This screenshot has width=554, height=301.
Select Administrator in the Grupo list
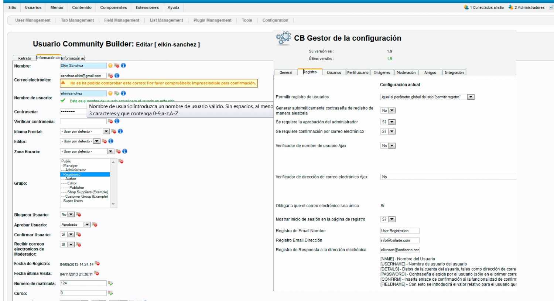point(85,170)
